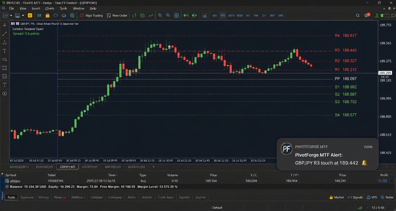Viewport: 396px width, 211px height.
Task: Open tile windows grid layout
Action: click(x=177, y=15)
